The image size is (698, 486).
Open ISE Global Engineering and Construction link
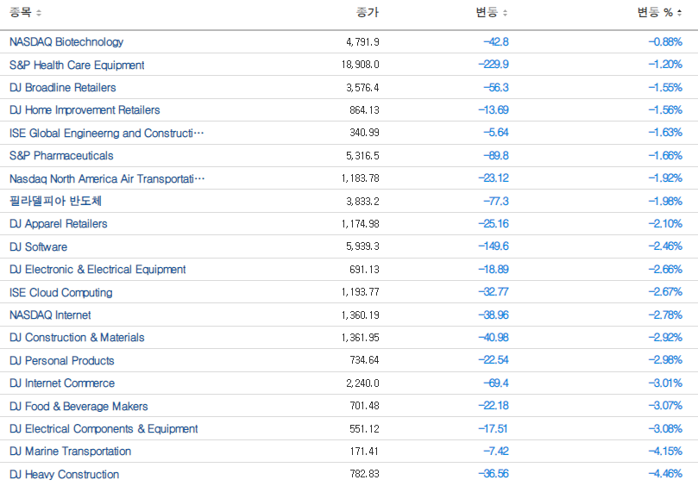107,133
